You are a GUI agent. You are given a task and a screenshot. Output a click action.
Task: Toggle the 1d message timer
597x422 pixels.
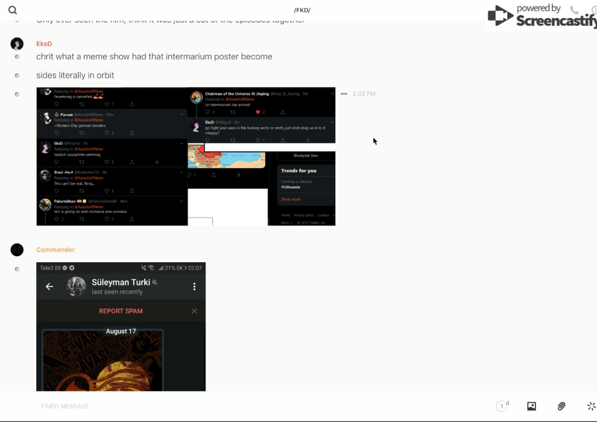point(502,406)
